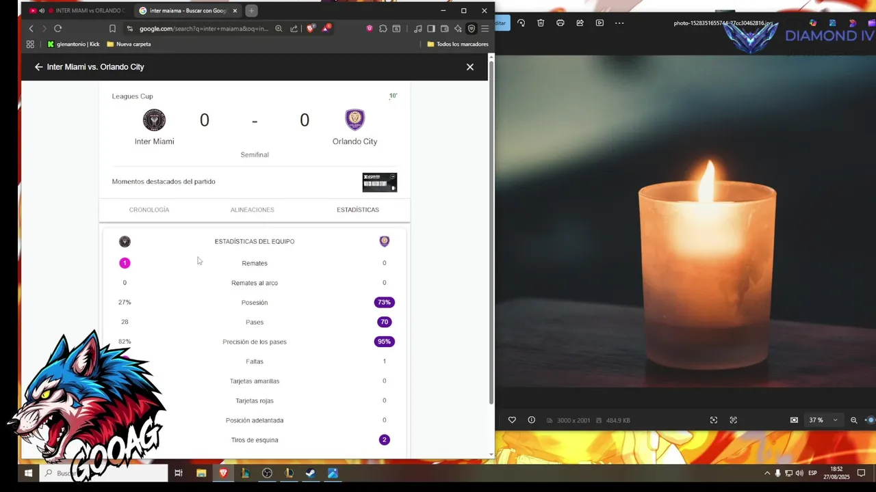The height and width of the screenshot is (492, 876).
Task: Open site settings icon in address bar
Action: (130, 29)
